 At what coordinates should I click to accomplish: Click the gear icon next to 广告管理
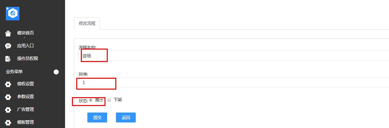click(x=8, y=110)
